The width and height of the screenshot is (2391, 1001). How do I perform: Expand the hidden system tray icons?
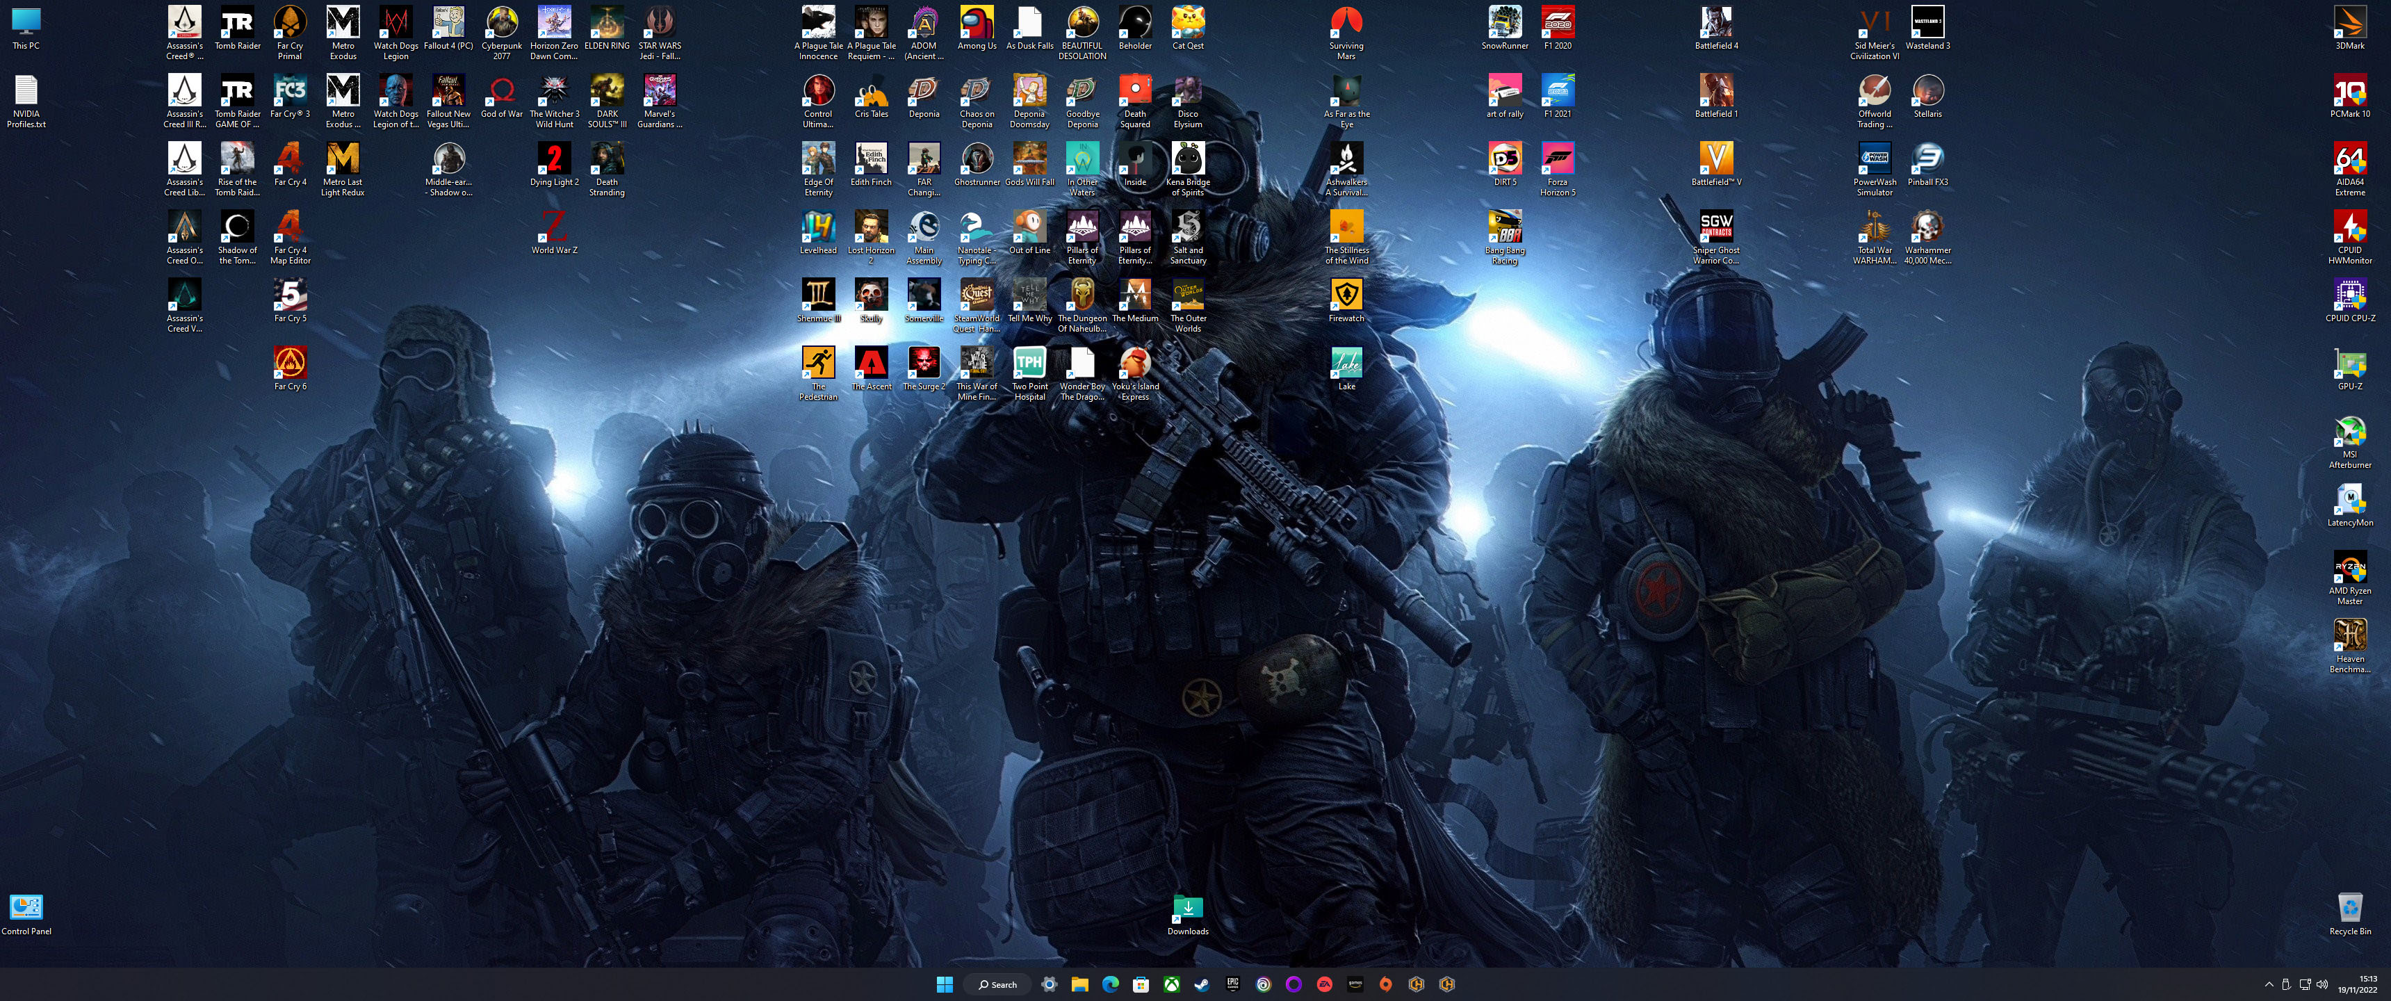[2269, 984]
